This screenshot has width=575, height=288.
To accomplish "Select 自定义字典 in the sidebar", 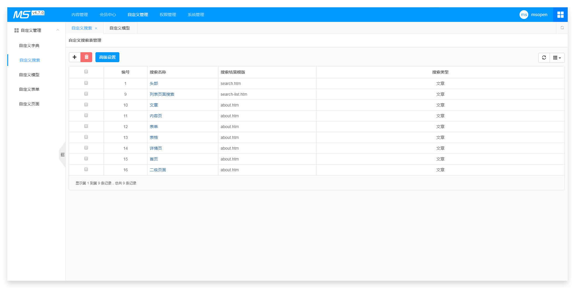I will [29, 46].
